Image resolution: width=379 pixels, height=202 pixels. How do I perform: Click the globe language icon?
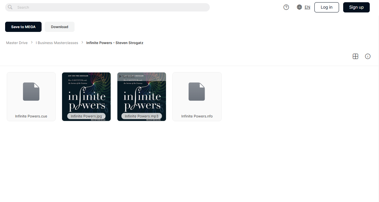point(299,7)
